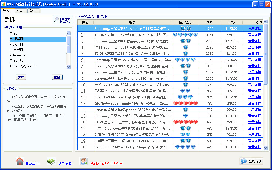Select keyword 智能手机 in the list
The width and height of the screenshot is (272, 170).
(x=38, y=39)
